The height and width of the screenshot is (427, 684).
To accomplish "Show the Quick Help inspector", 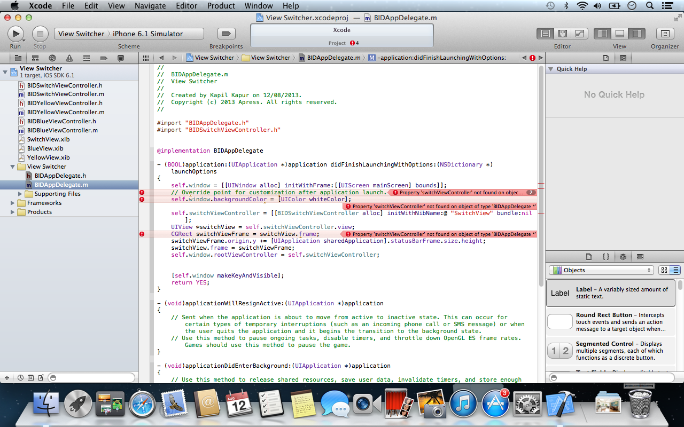I will click(x=623, y=58).
